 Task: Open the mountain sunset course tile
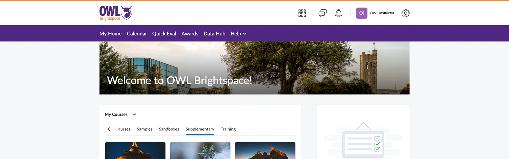tap(265, 151)
